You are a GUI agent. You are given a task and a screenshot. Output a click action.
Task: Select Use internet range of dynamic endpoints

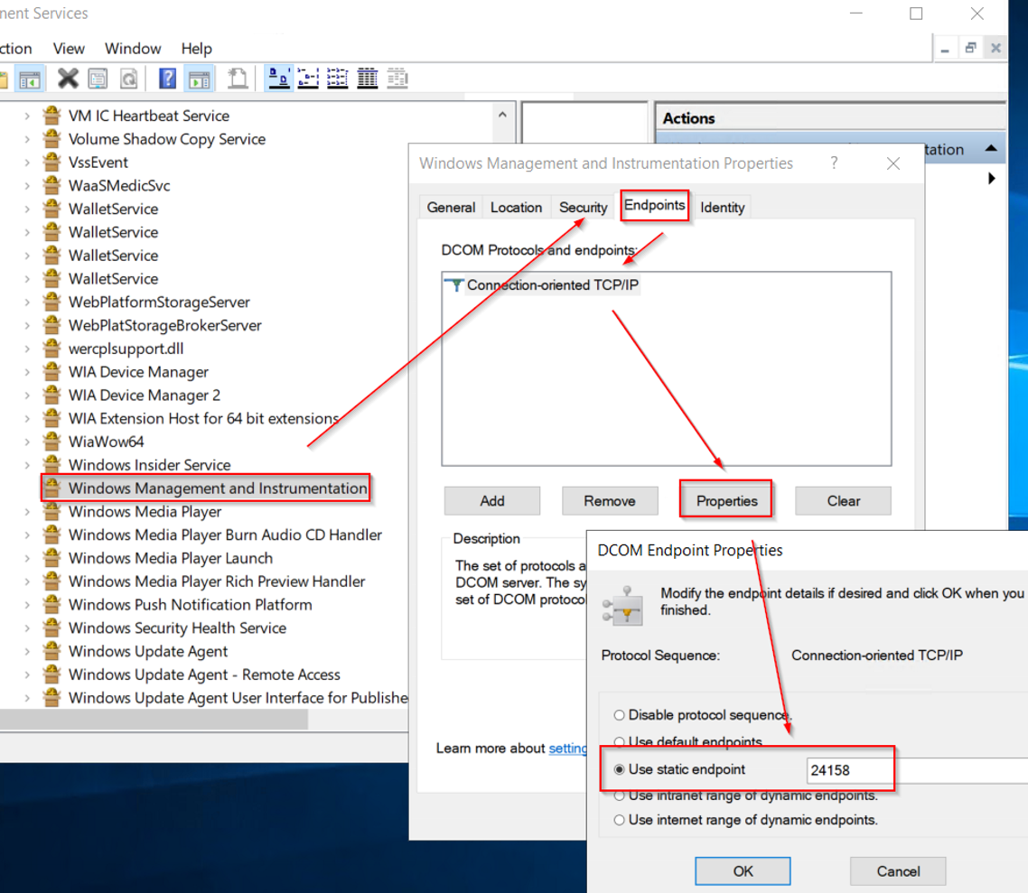point(619,820)
